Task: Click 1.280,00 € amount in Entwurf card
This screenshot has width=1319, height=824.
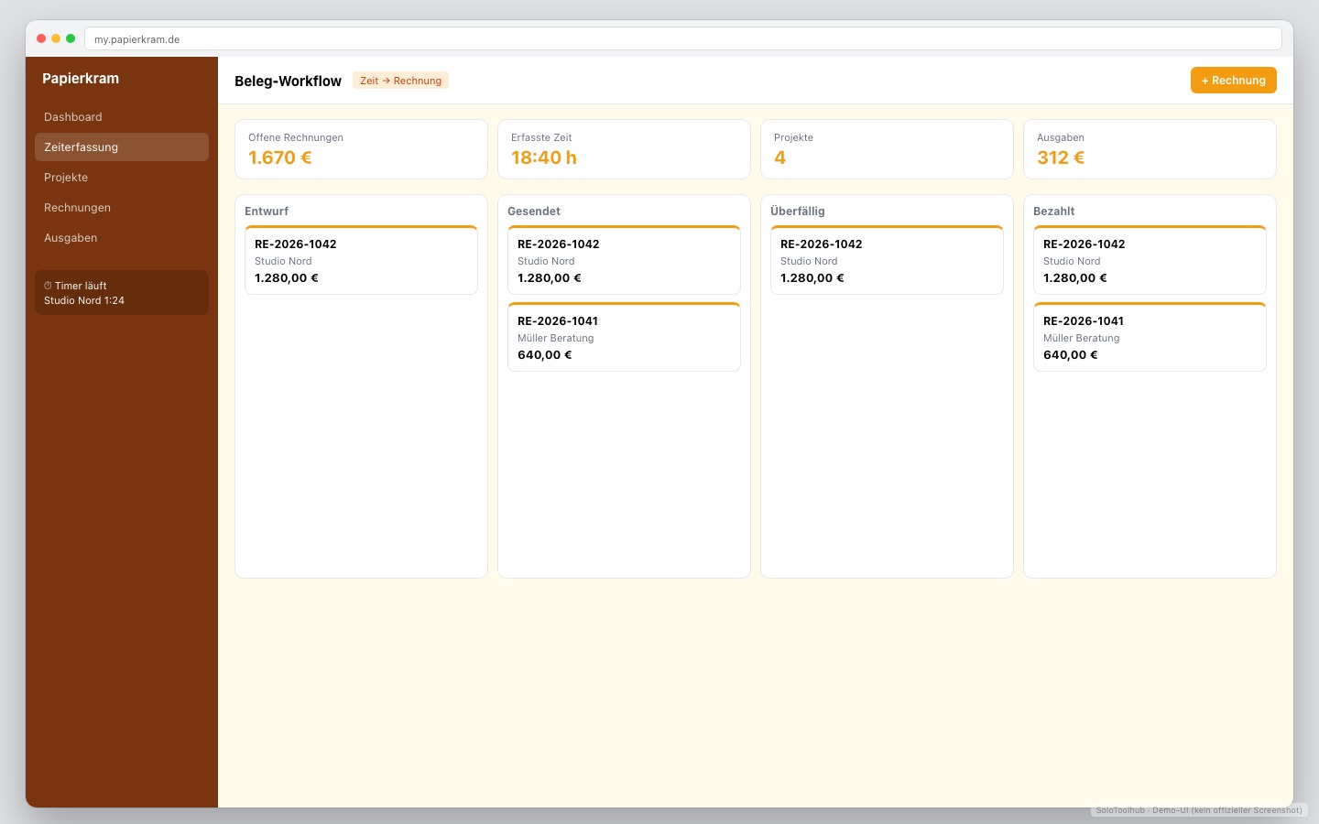Action: click(287, 278)
